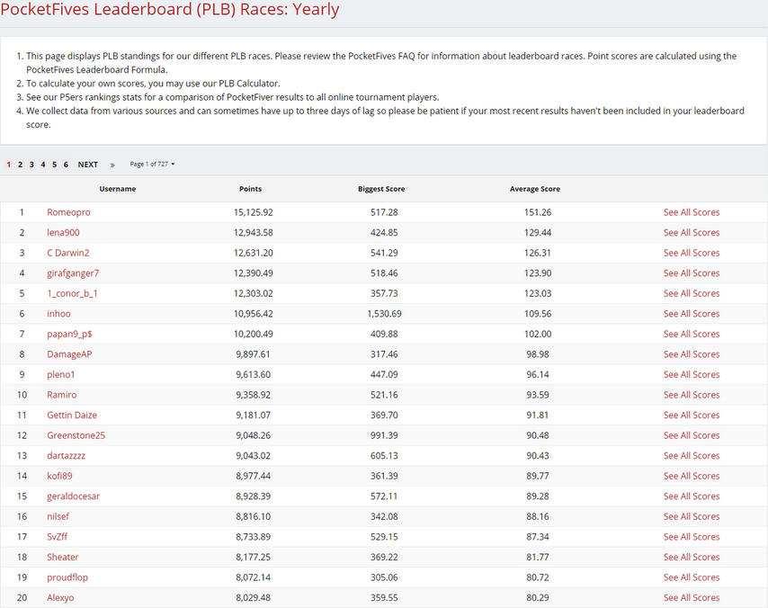Click the page title 'PocketFives Leaderboard (PLB) Races: Yearly'
The height and width of the screenshot is (608, 768).
[x=169, y=9]
